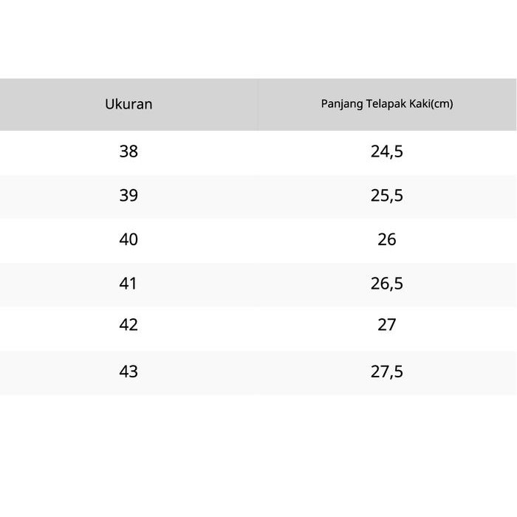Select size 38 in Ukuran column

[x=129, y=152]
